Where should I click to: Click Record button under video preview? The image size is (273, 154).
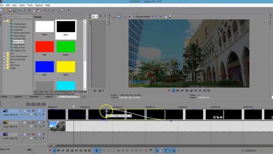169,91
